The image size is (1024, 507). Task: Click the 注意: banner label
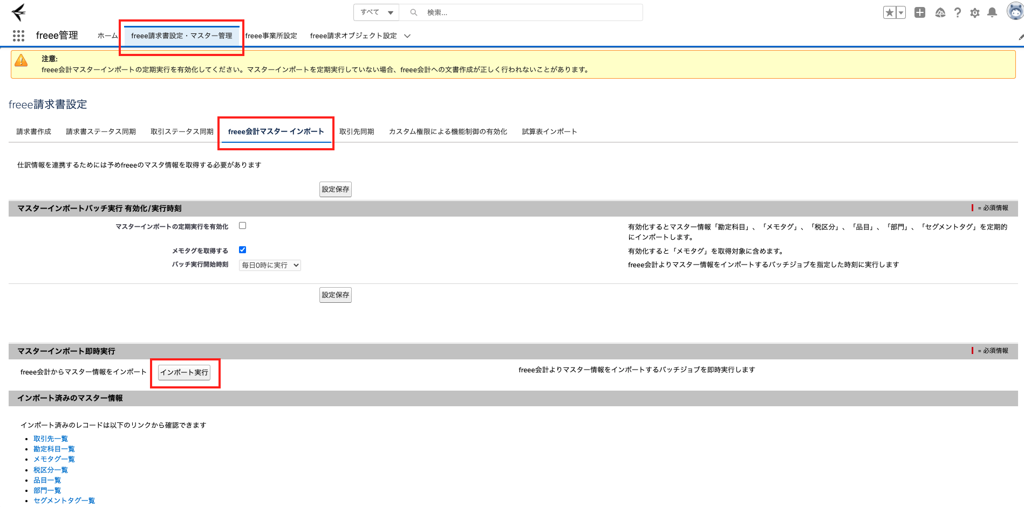point(50,59)
